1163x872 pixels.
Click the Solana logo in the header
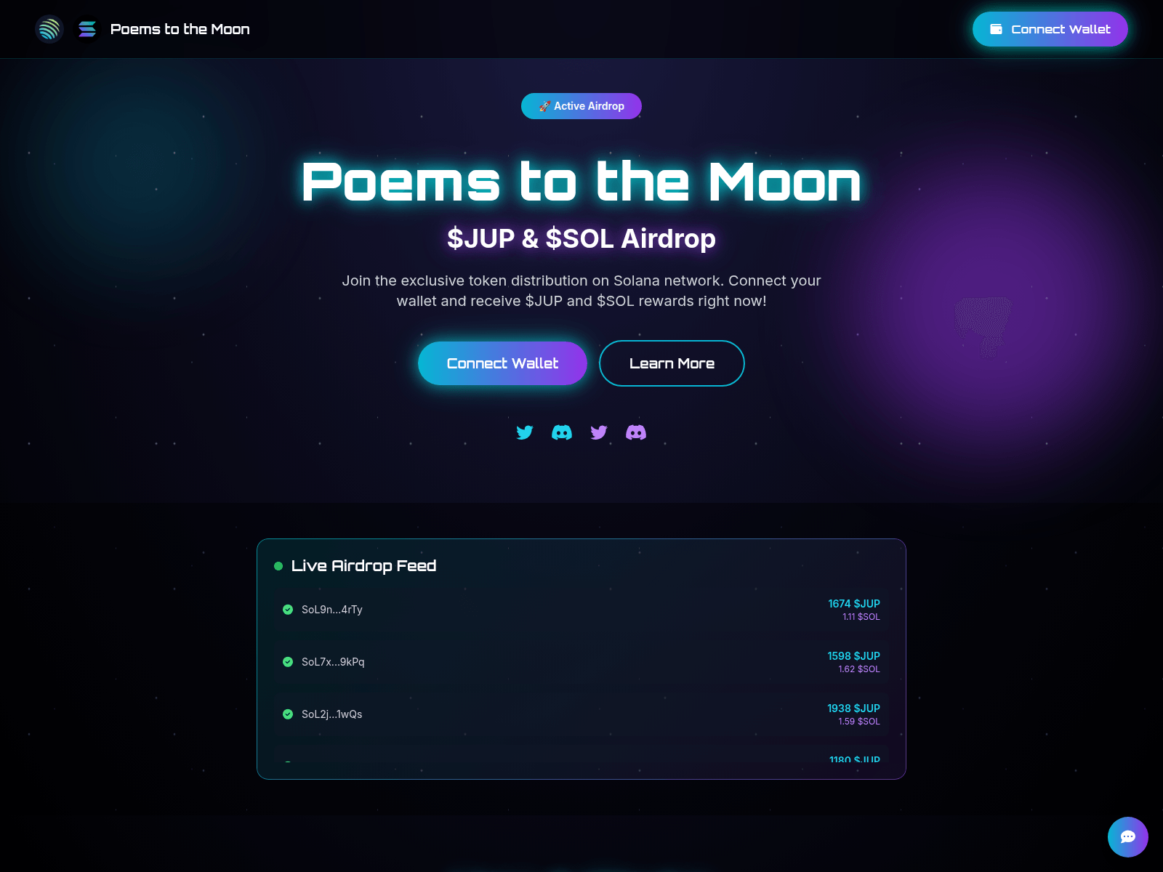[87, 29]
